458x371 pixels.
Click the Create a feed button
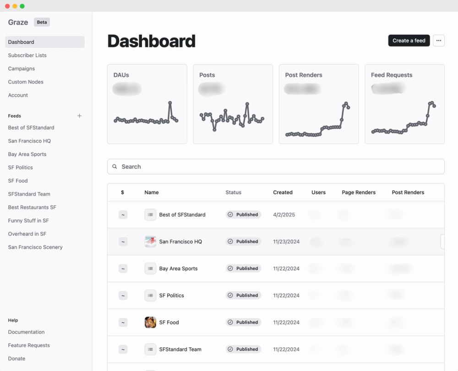pos(409,41)
